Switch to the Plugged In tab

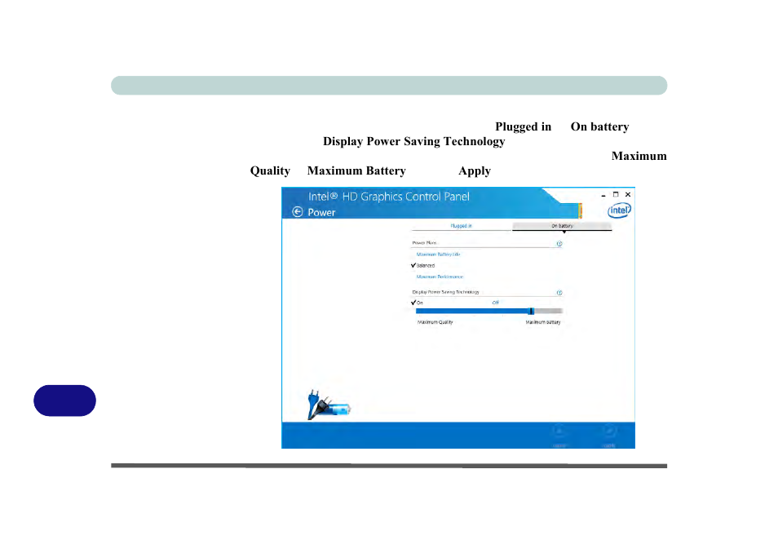click(x=461, y=226)
